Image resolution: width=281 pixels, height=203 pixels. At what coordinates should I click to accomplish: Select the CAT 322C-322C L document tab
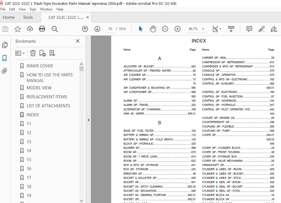pos(66,17)
